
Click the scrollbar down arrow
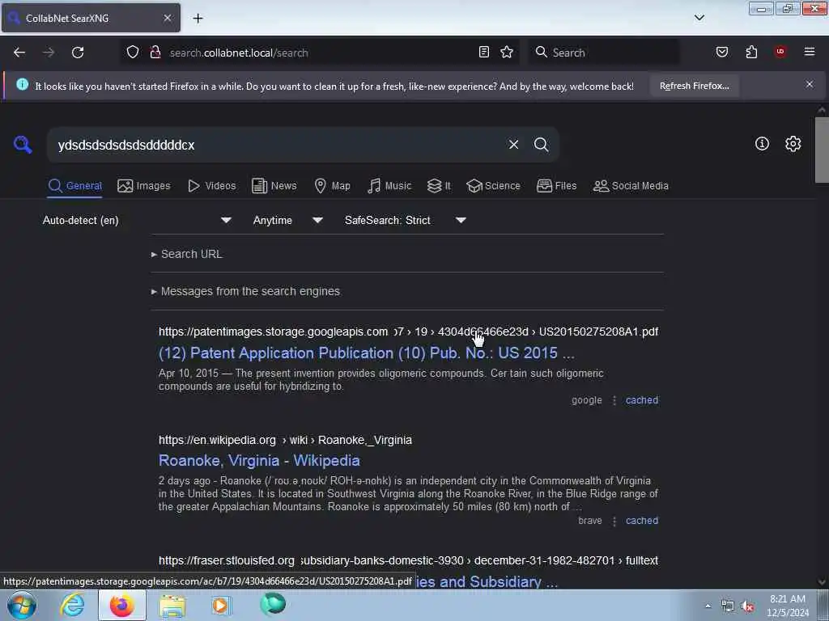pyautogui.click(x=822, y=581)
